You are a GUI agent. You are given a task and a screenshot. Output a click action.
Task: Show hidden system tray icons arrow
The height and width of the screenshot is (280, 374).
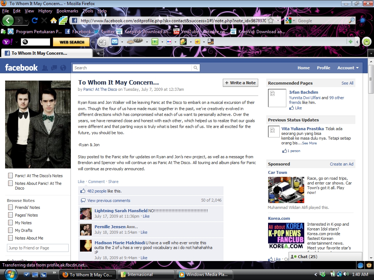(x=316, y=275)
